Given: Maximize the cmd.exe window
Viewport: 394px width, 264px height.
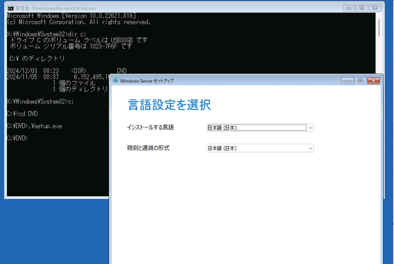Looking at the screenshot, I should coord(362,8).
